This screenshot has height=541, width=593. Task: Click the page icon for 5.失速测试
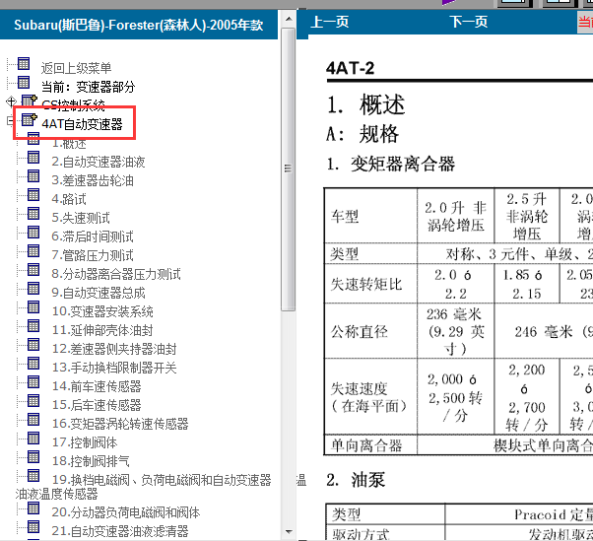pyautogui.click(x=33, y=214)
